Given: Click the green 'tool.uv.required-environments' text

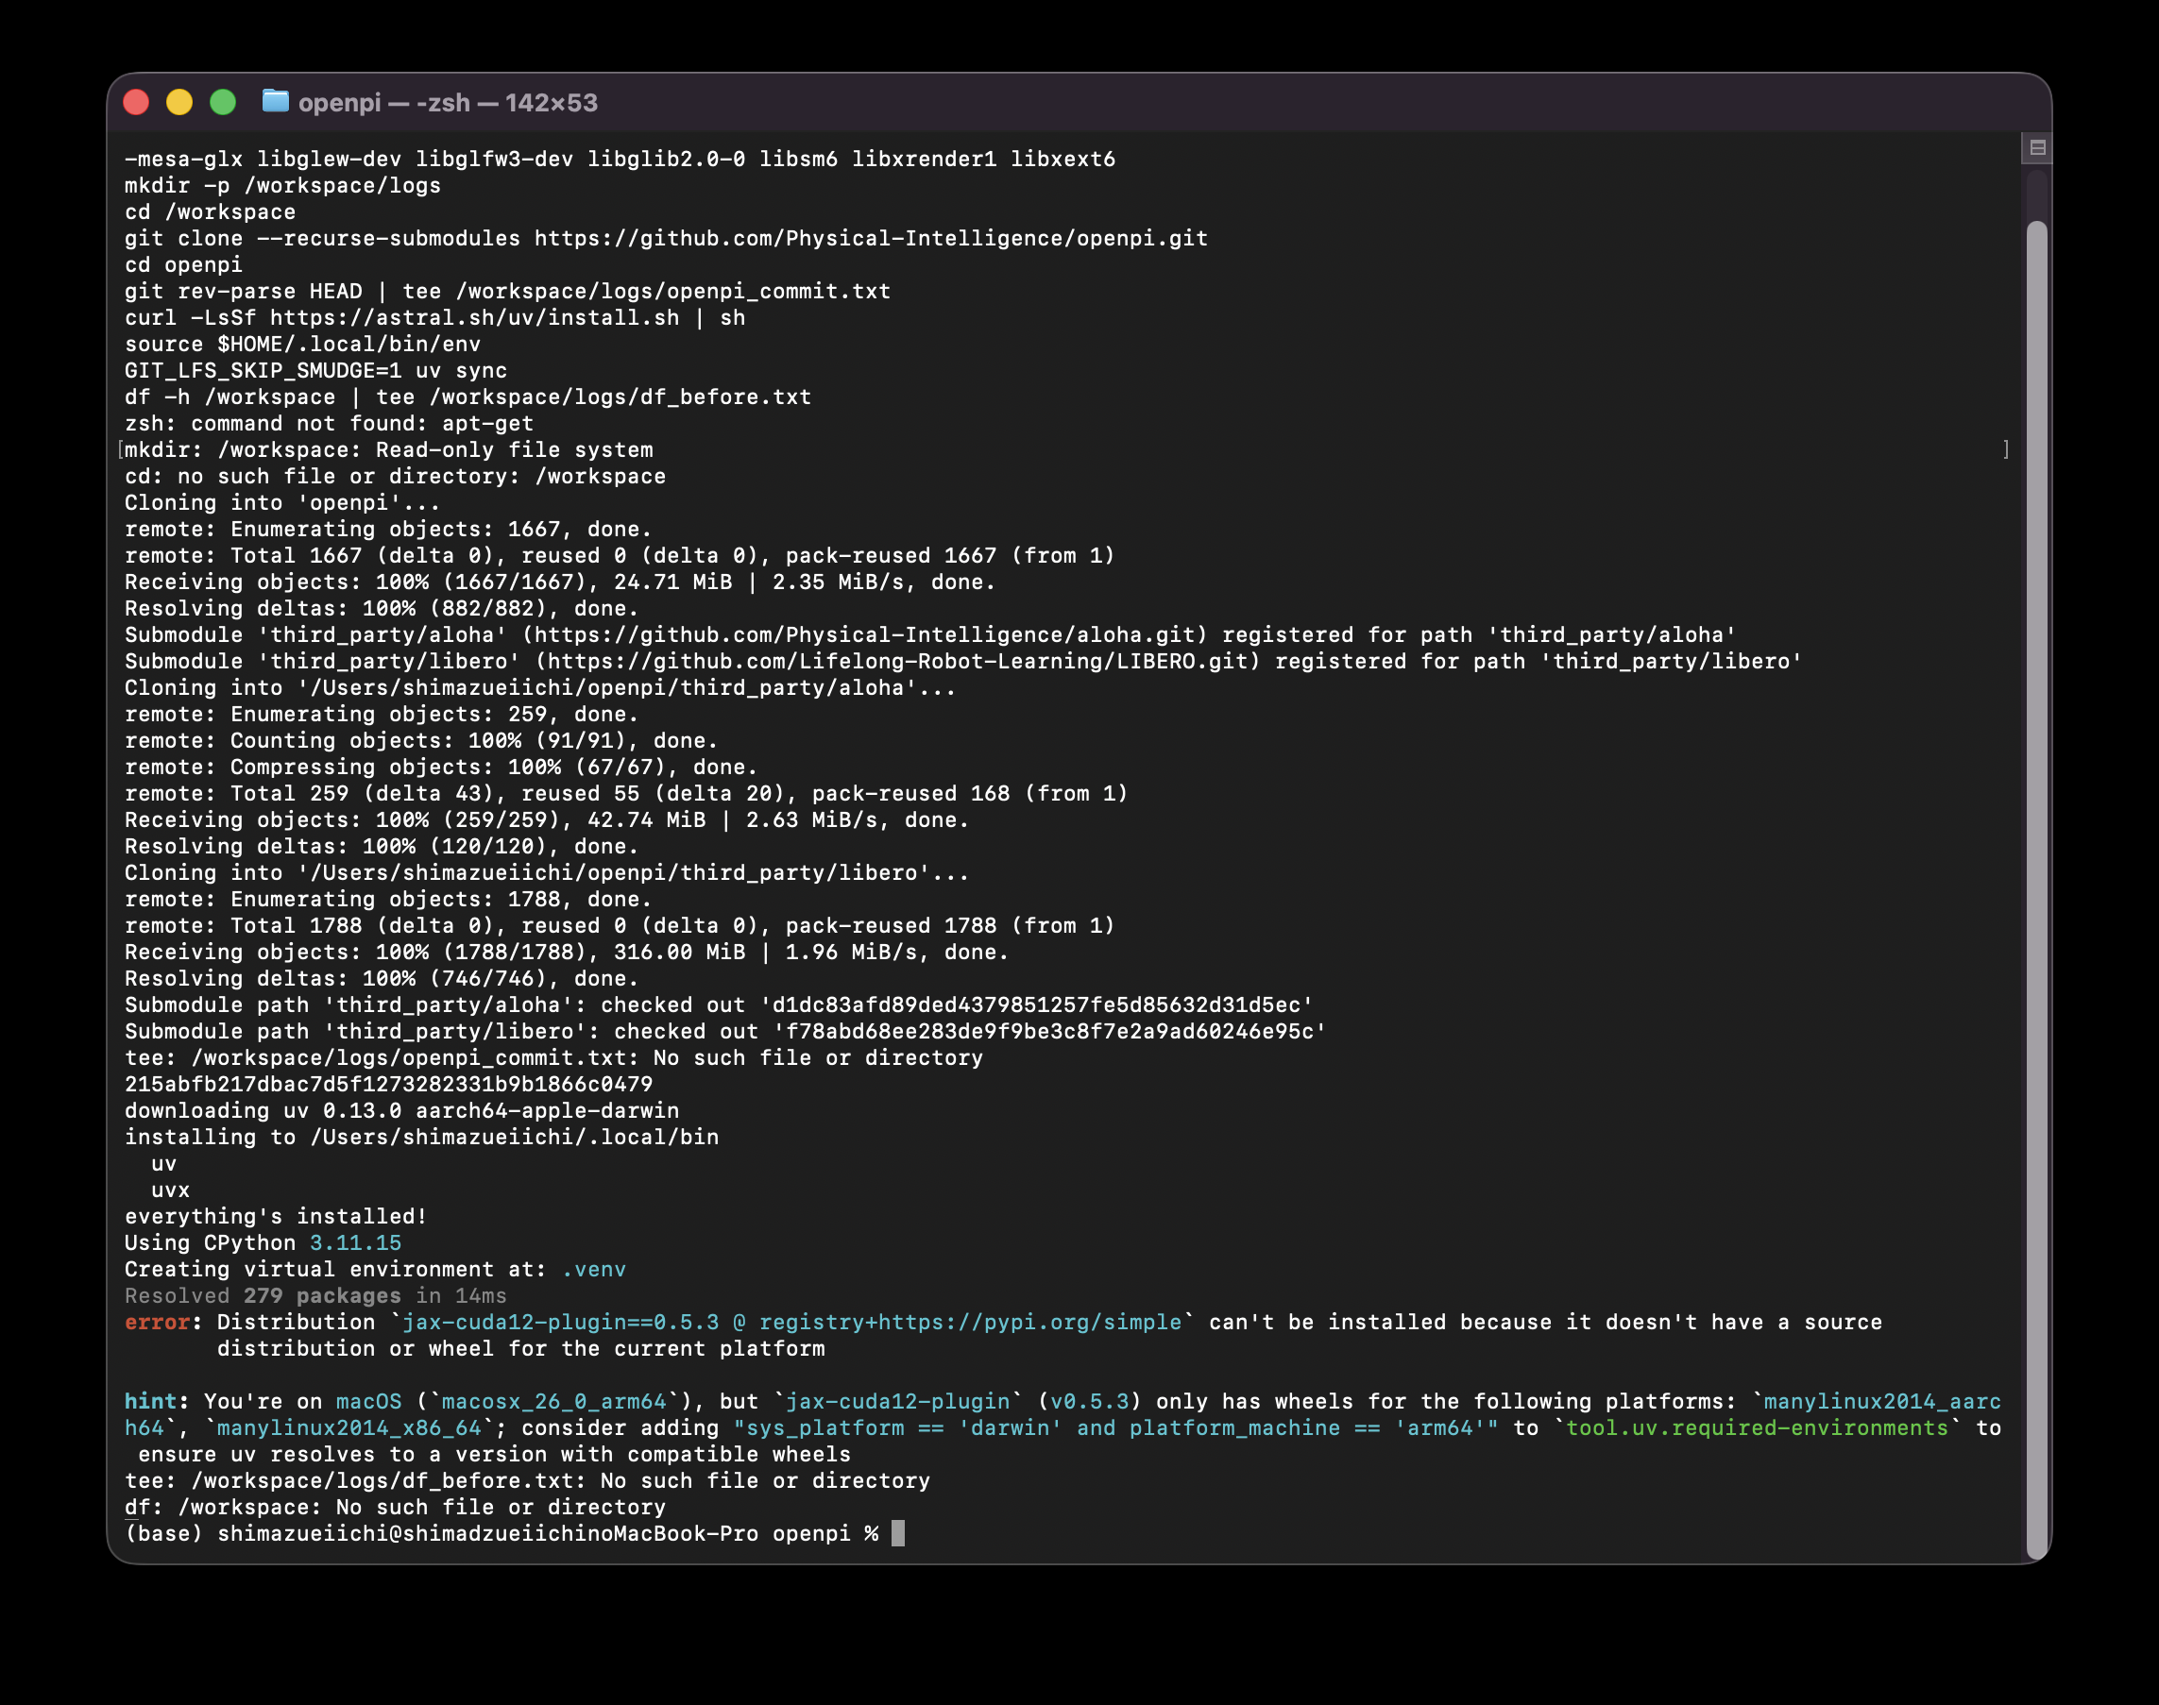Looking at the screenshot, I should 1757,1427.
